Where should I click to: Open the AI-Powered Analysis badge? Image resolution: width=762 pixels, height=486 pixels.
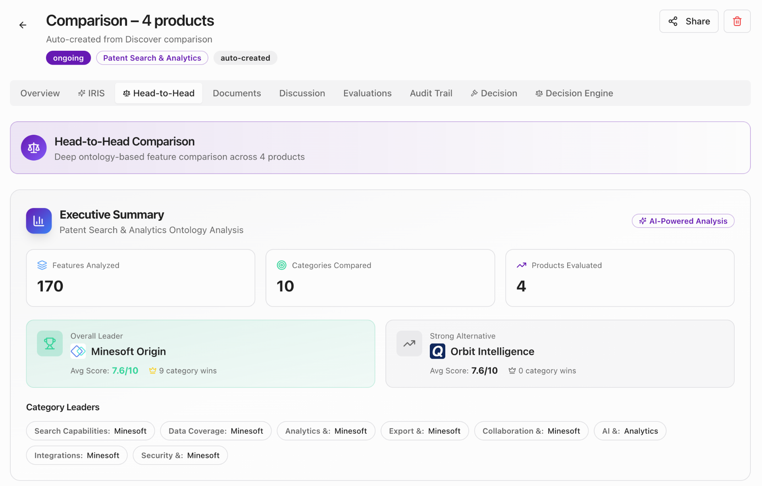[683, 221]
